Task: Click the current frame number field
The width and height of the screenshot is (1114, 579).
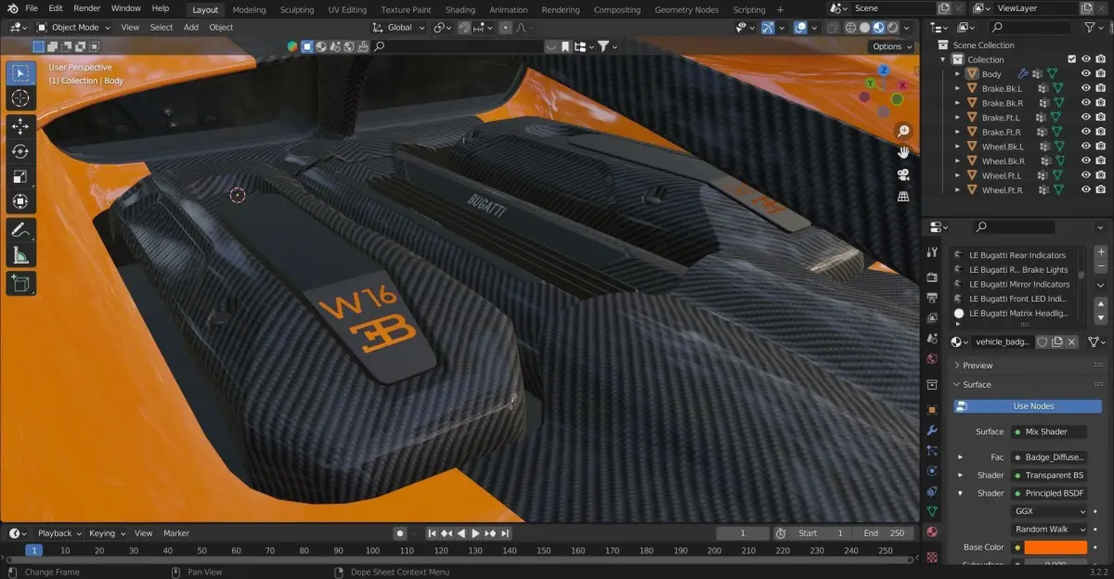Action: click(743, 534)
